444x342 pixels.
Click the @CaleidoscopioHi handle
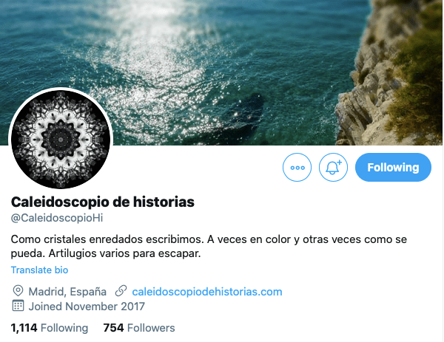pos(57,218)
